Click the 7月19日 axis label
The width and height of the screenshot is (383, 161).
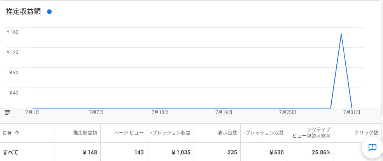pyautogui.click(x=224, y=112)
